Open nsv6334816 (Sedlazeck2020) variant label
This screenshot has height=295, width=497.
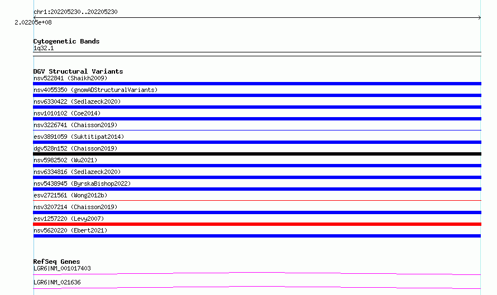pos(77,172)
